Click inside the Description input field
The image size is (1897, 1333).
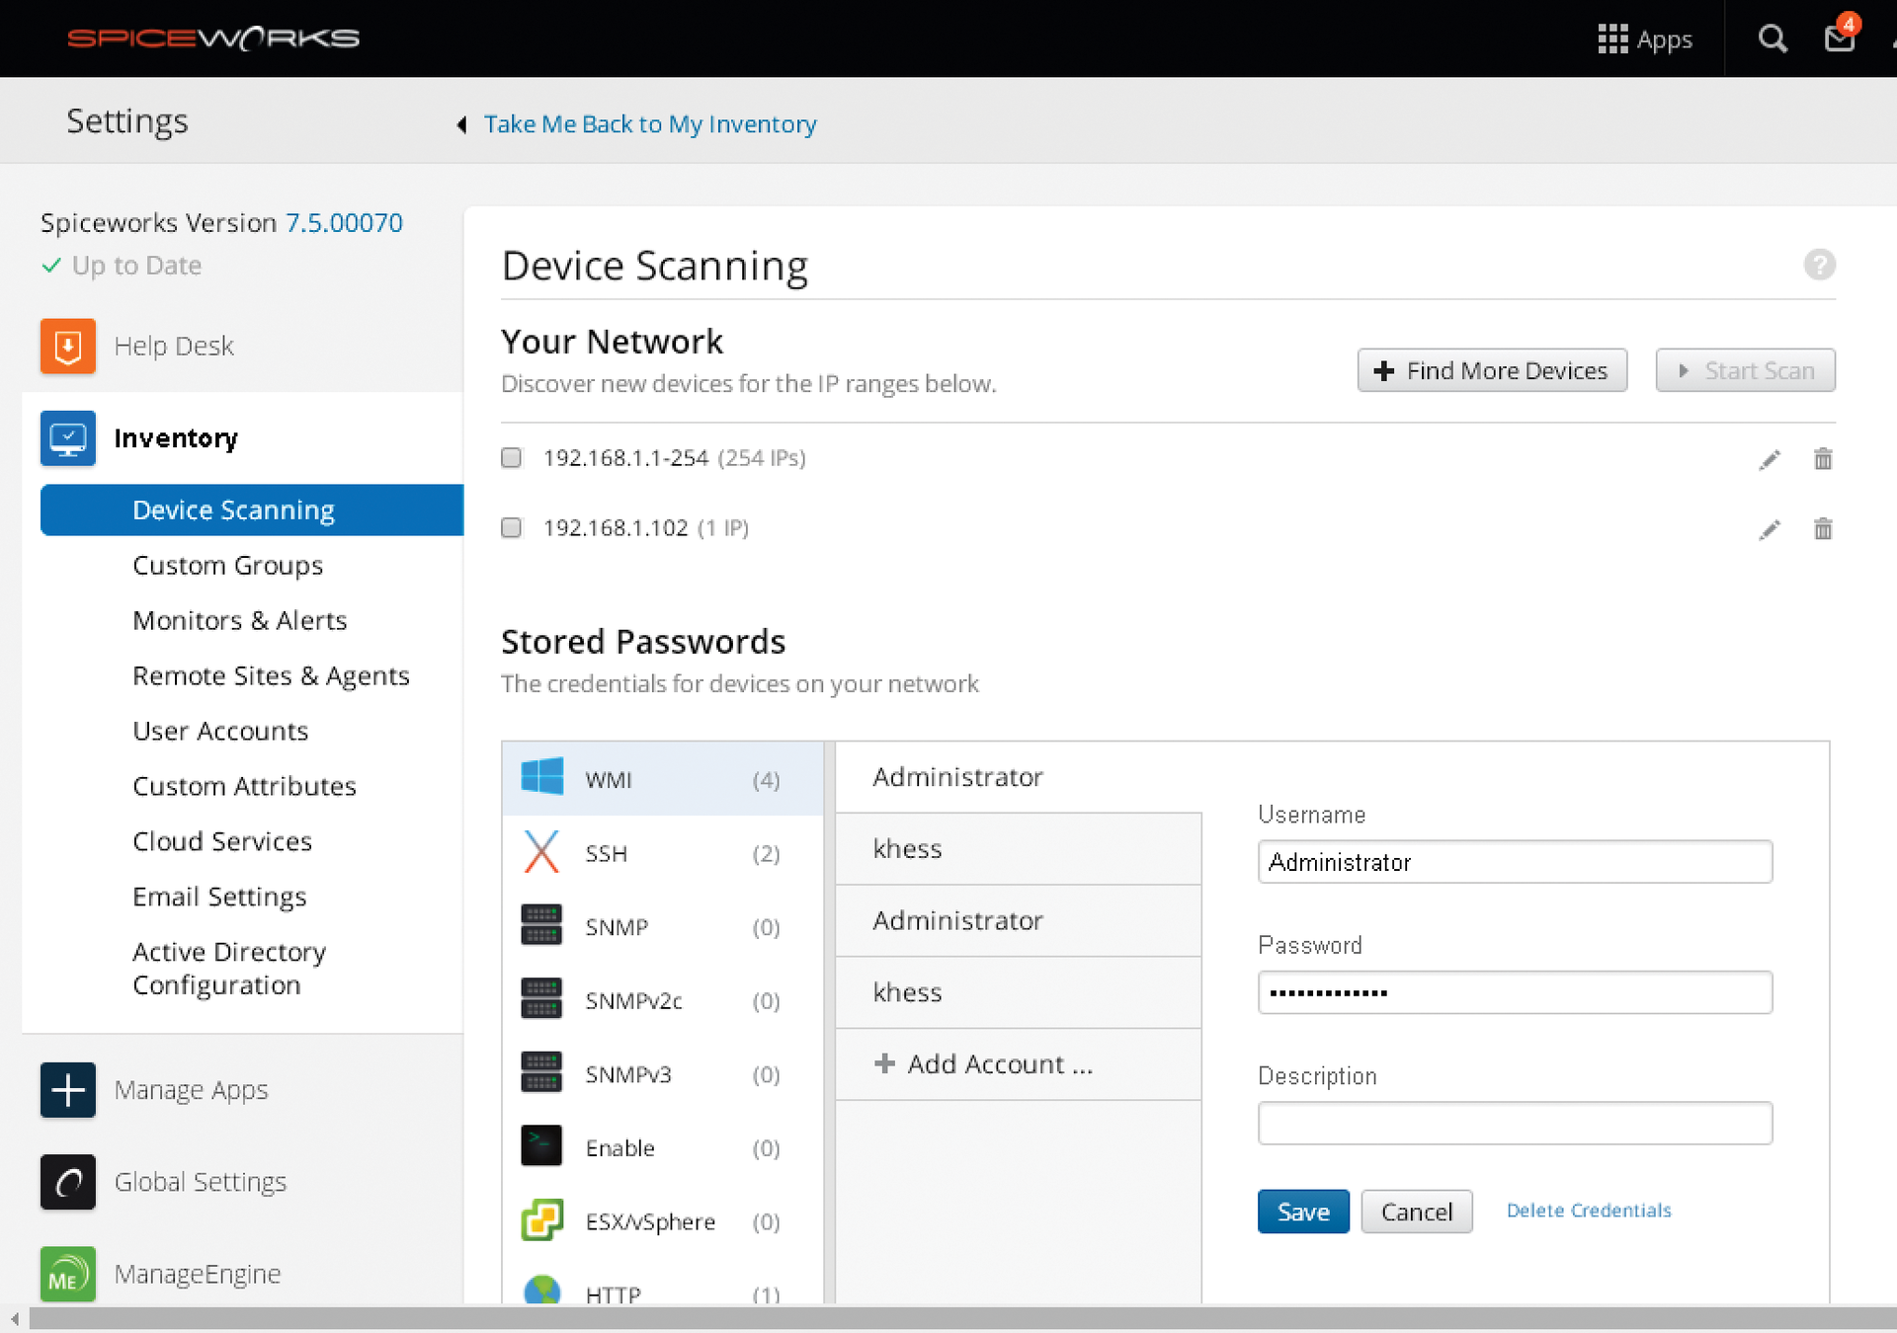[x=1515, y=1123]
